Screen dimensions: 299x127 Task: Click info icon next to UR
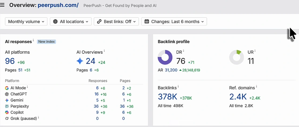click(255, 51)
